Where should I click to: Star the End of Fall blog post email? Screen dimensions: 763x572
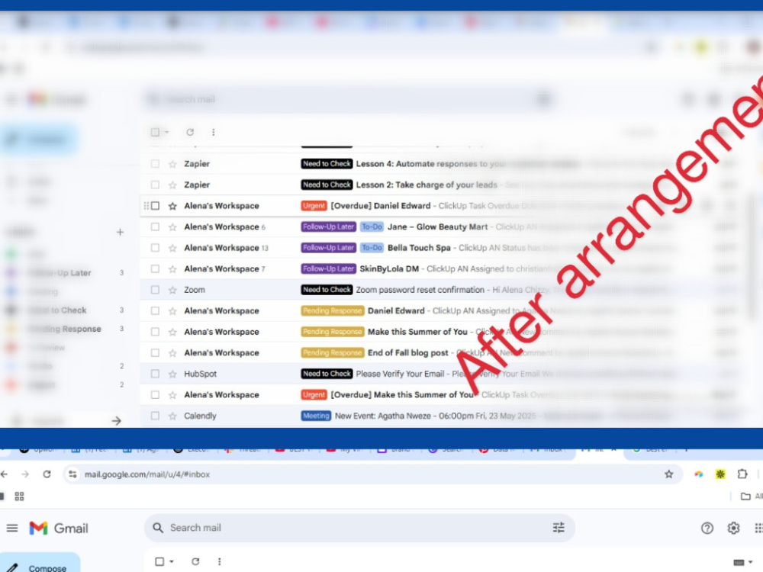click(x=172, y=352)
